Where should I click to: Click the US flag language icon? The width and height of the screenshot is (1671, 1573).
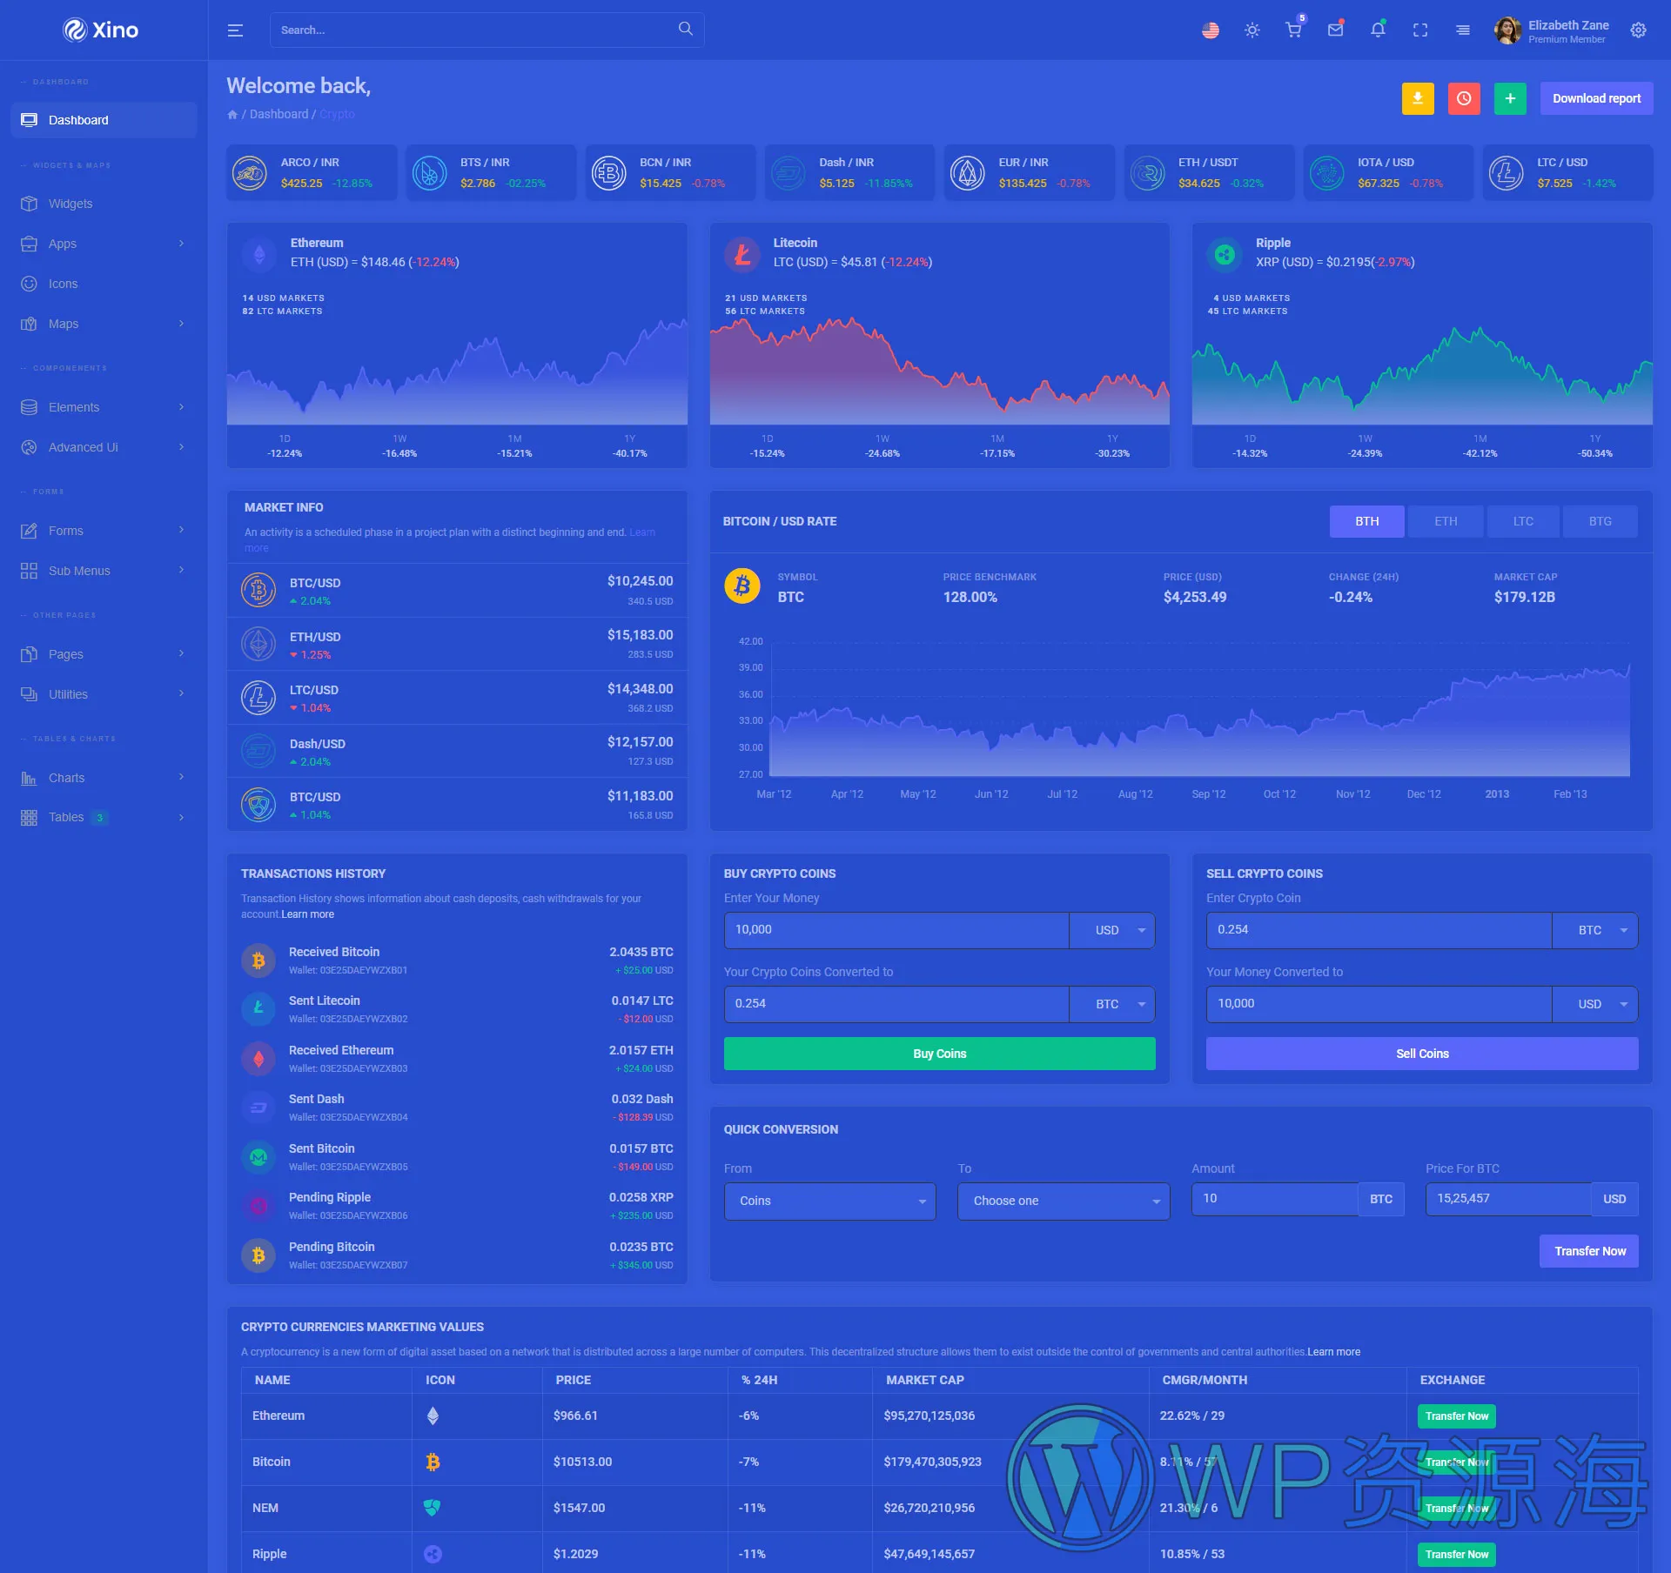(x=1210, y=30)
